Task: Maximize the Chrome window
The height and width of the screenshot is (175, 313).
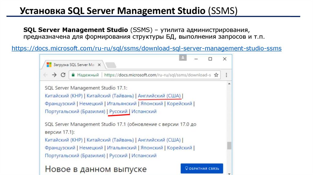Action: tap(210, 59)
